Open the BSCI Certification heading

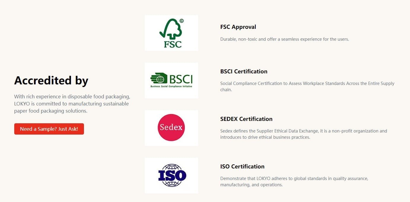pyautogui.click(x=244, y=71)
